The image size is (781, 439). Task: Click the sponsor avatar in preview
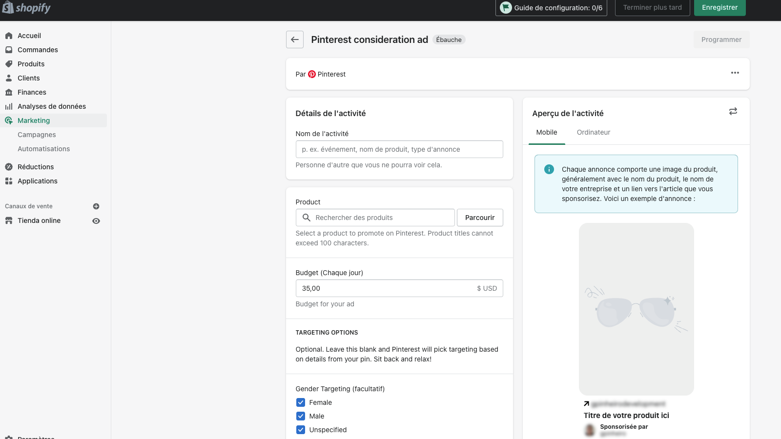pos(590,430)
